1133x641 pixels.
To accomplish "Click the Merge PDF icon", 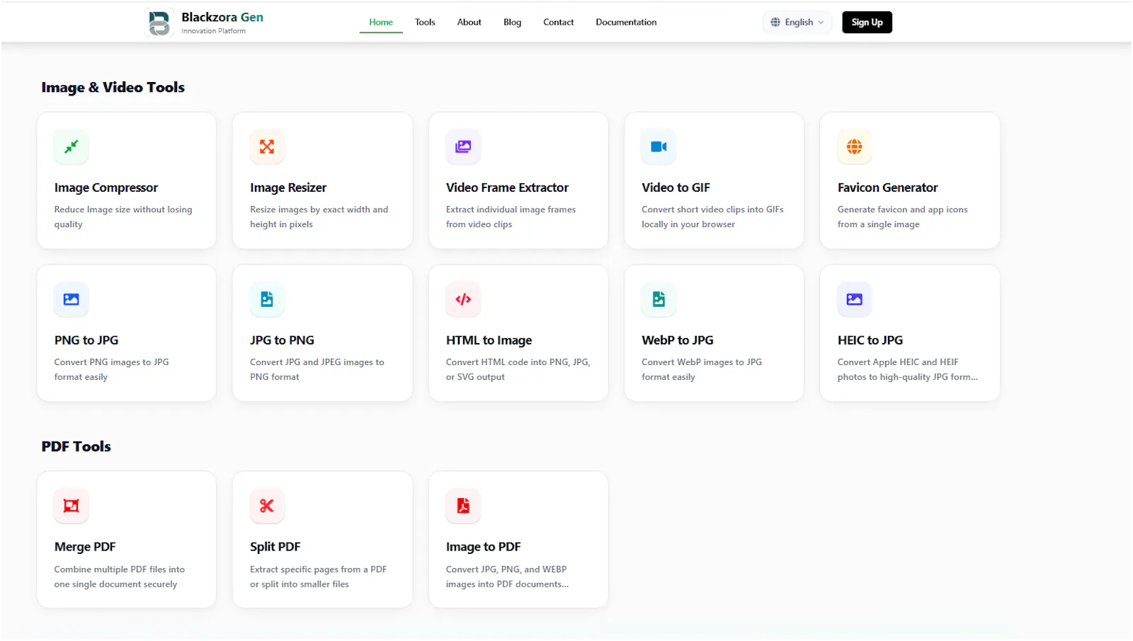I will [x=72, y=506].
